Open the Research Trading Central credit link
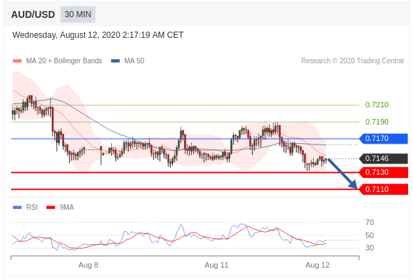Screen dimensions: 413x280 352,61
